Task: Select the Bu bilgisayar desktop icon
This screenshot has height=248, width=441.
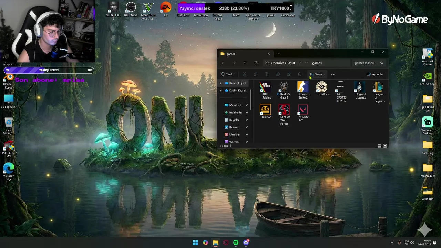Action: tap(9, 102)
